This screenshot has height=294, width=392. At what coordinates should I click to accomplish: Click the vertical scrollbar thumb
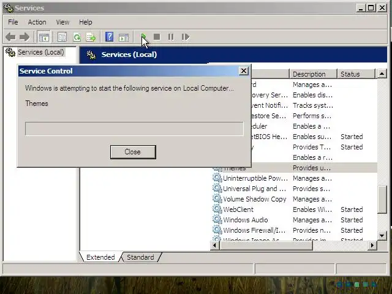[x=382, y=200]
